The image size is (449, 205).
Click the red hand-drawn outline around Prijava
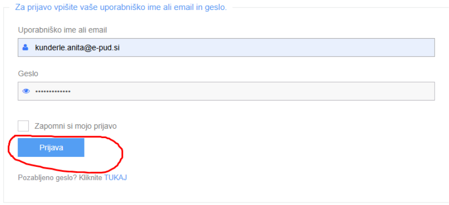point(122,154)
